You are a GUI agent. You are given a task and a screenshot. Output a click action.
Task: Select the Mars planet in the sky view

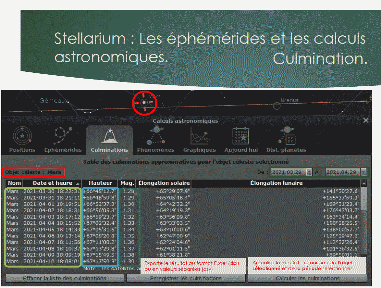point(144,103)
